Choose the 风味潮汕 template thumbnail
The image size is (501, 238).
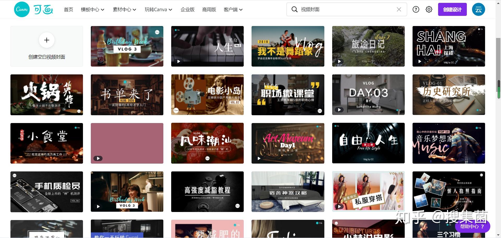coord(207,143)
